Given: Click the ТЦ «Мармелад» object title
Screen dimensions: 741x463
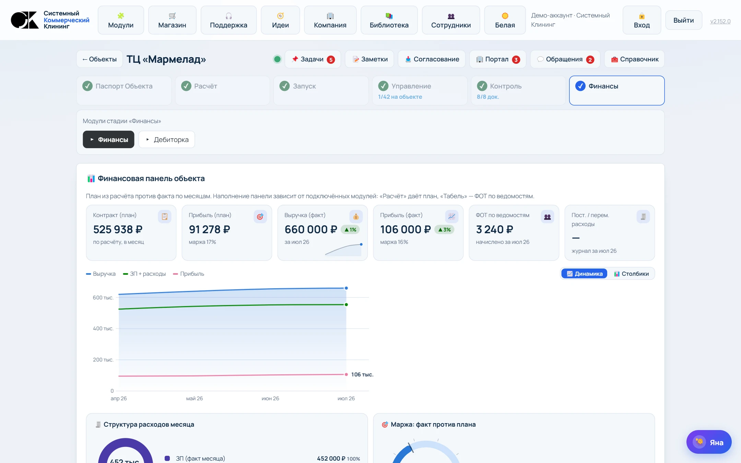Looking at the screenshot, I should [x=166, y=59].
